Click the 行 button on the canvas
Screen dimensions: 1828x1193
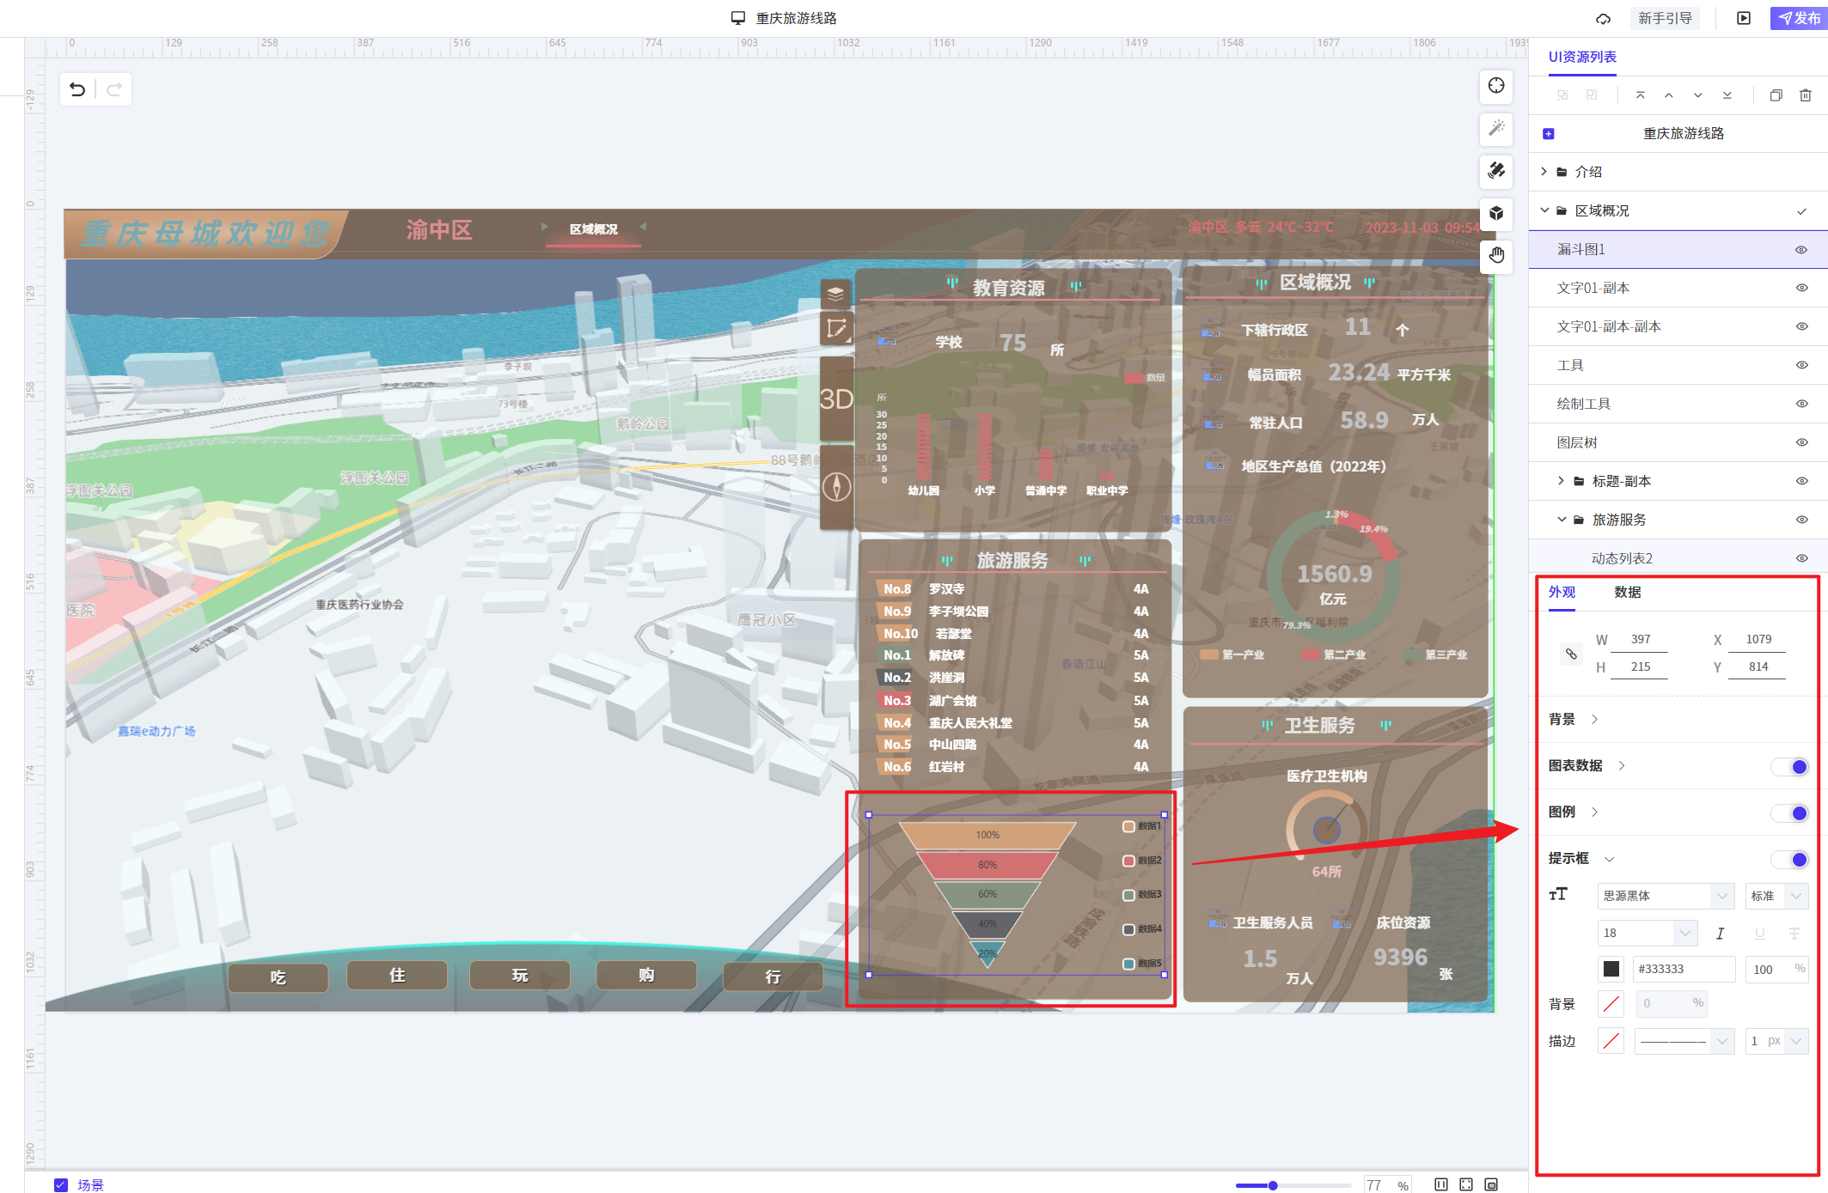point(773,977)
